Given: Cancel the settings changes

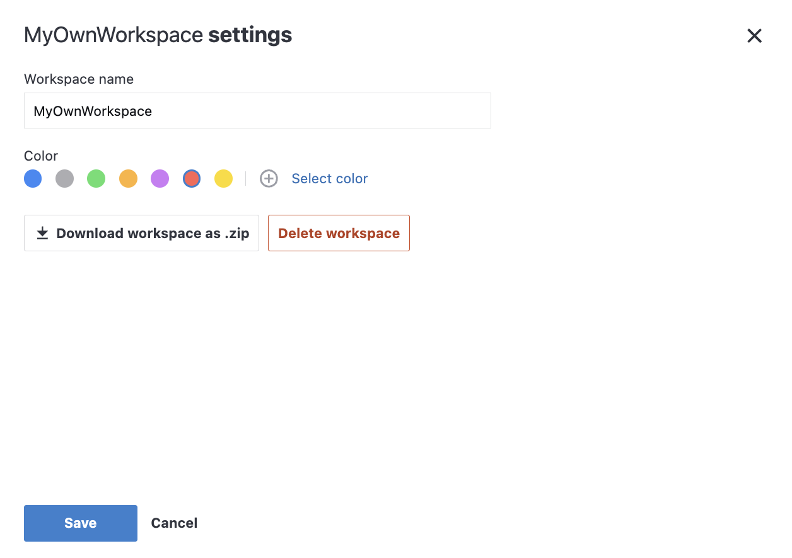Looking at the screenshot, I should point(174,523).
